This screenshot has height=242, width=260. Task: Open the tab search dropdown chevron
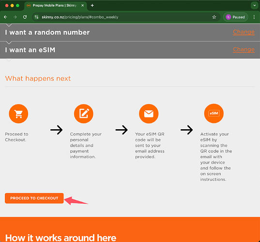(254, 5)
